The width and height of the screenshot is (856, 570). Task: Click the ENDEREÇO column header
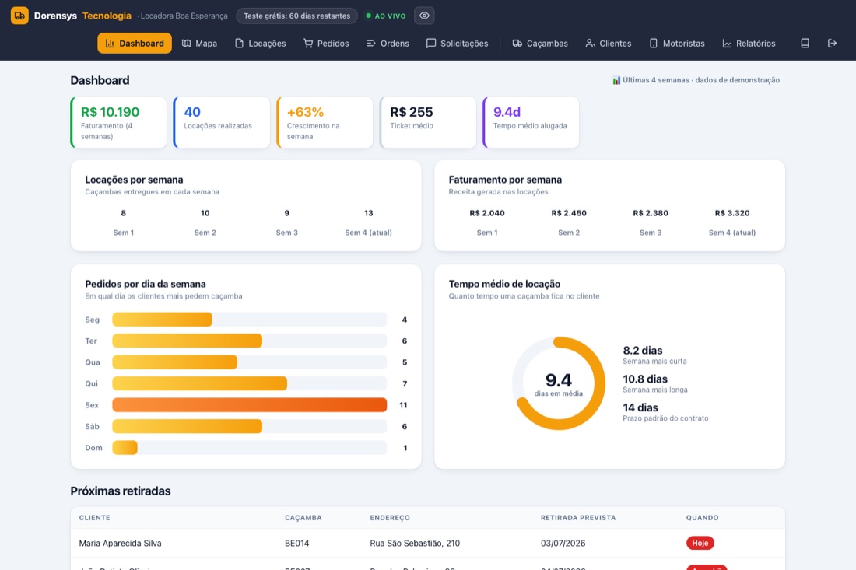[x=390, y=518]
